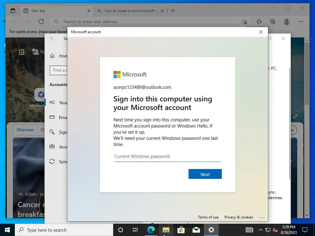Select Your info icon in Settings sidebar

(52, 102)
